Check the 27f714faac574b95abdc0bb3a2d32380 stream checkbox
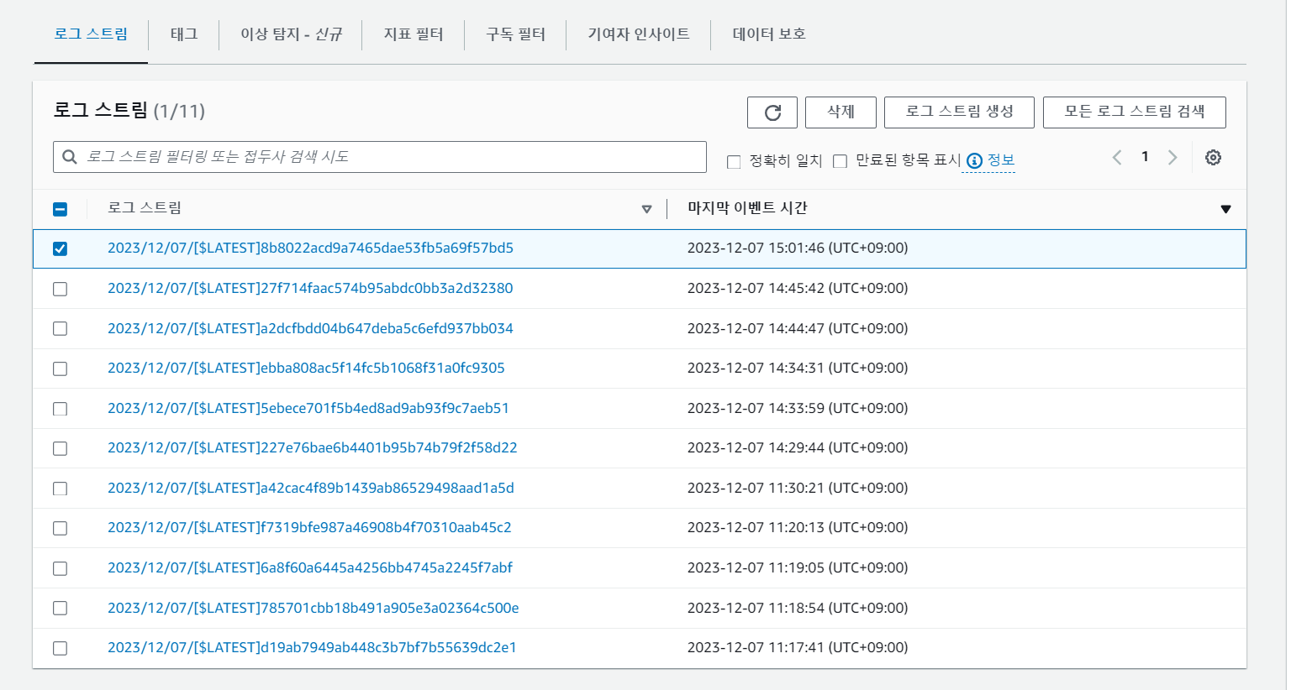 point(60,289)
